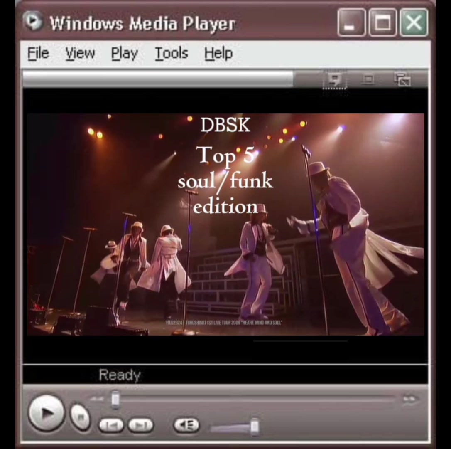Click the first toolbar icon above video
The height and width of the screenshot is (449, 451).
[334, 79]
